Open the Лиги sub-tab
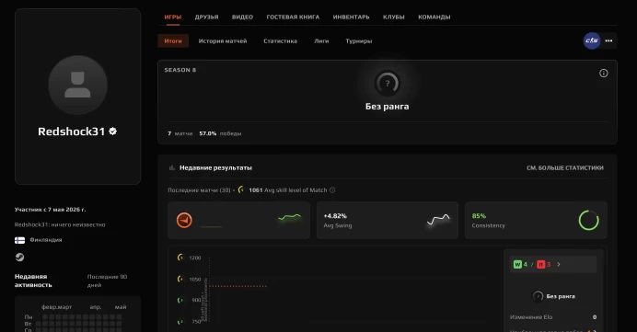Viewport: 637px width, 332px height. click(321, 41)
